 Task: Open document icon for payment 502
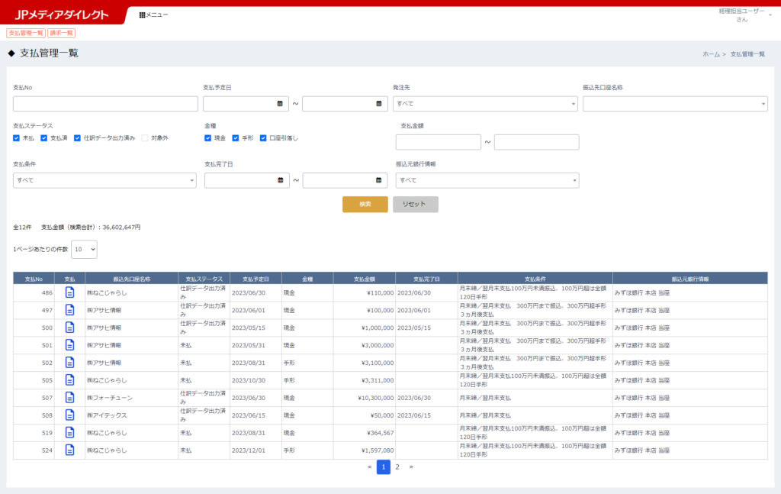pos(69,363)
